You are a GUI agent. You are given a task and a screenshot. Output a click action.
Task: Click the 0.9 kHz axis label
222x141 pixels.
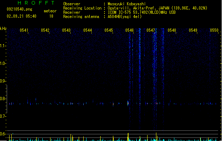(3, 81)
